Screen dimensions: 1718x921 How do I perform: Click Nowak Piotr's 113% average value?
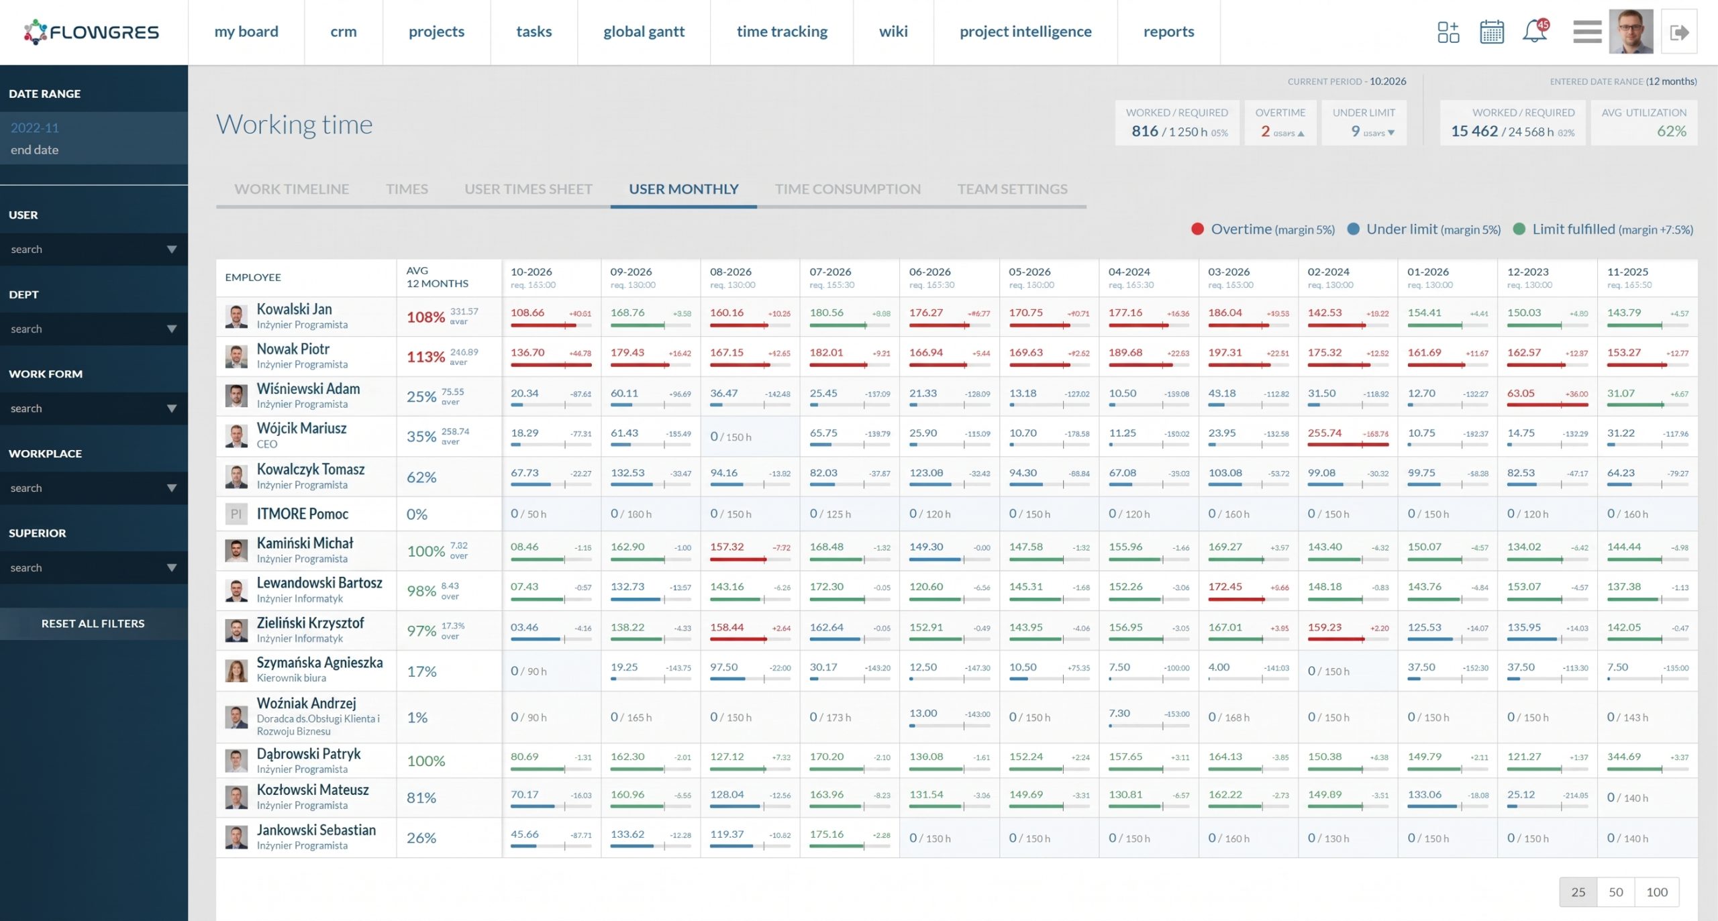[x=425, y=356]
